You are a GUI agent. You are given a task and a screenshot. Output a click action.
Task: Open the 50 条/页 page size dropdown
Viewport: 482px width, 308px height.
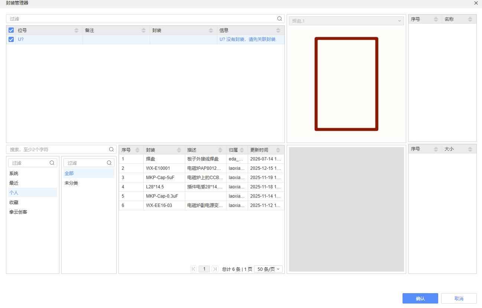pyautogui.click(x=268, y=269)
